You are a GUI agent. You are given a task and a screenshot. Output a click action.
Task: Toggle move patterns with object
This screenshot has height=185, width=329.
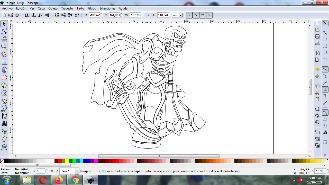click(209, 15)
